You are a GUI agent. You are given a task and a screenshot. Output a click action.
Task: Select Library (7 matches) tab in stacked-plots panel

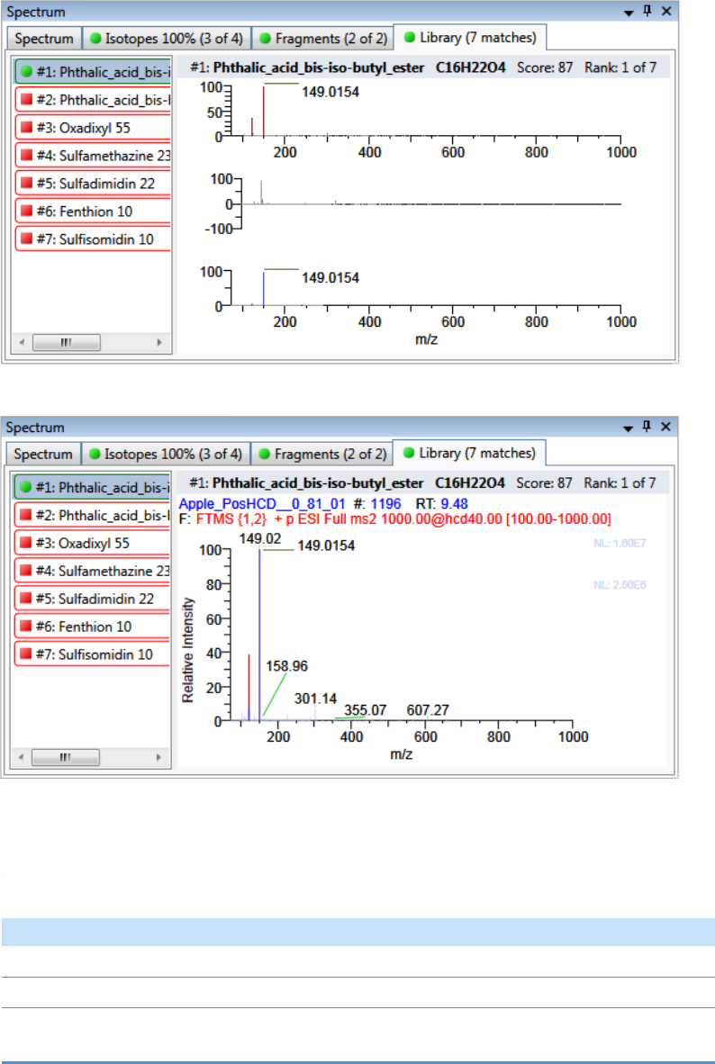(x=470, y=37)
